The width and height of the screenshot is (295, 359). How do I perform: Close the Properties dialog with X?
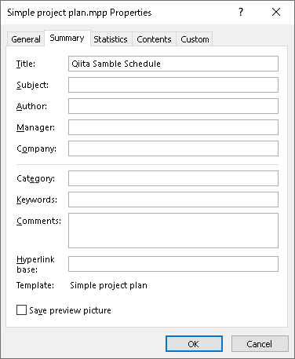coord(276,12)
